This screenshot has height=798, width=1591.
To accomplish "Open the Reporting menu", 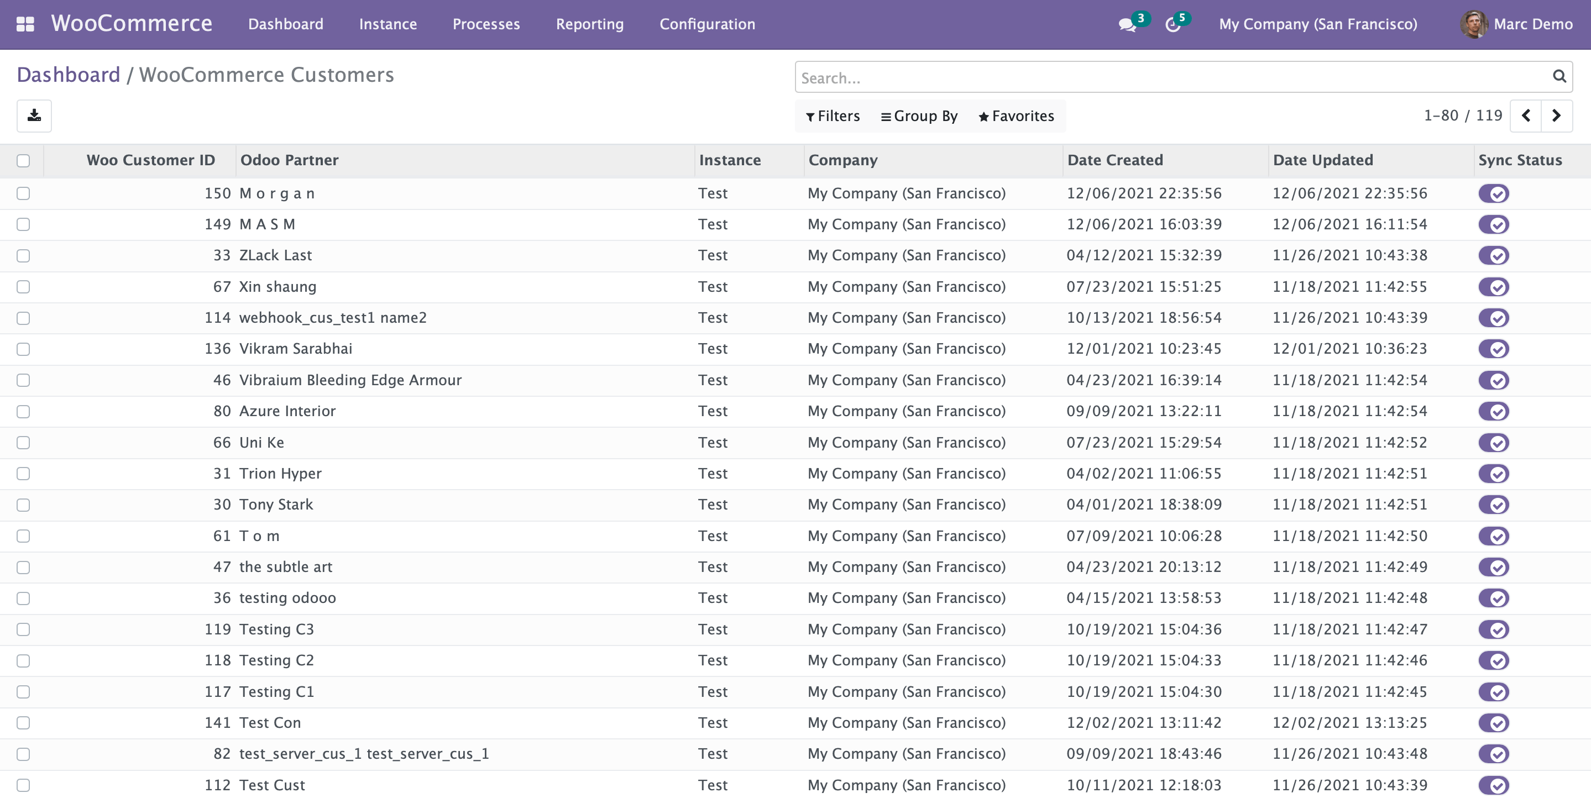I will click(x=589, y=24).
